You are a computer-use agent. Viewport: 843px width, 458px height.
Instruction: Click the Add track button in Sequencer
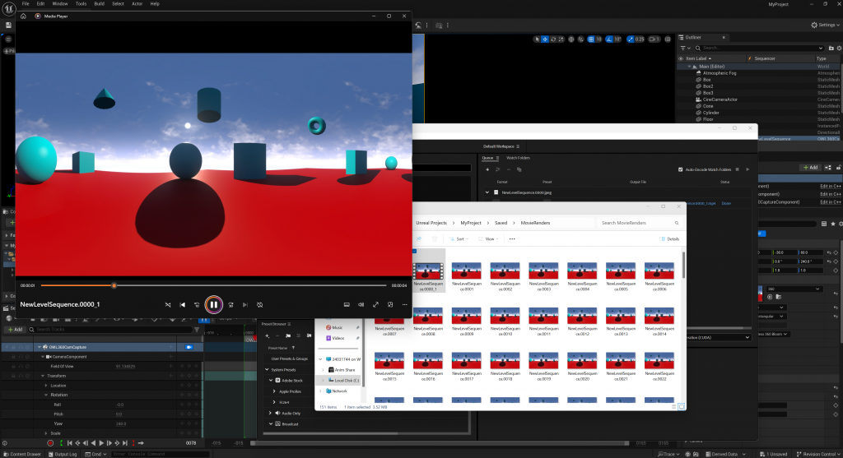[x=15, y=329]
